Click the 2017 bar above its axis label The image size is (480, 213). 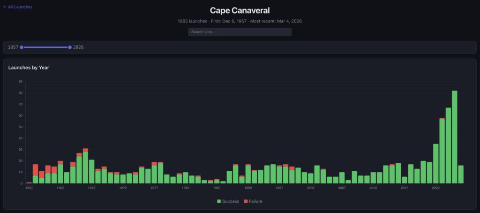[x=405, y=180]
